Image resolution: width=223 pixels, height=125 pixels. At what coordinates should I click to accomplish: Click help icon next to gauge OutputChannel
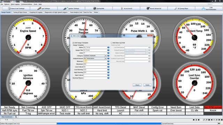(x=108, y=58)
